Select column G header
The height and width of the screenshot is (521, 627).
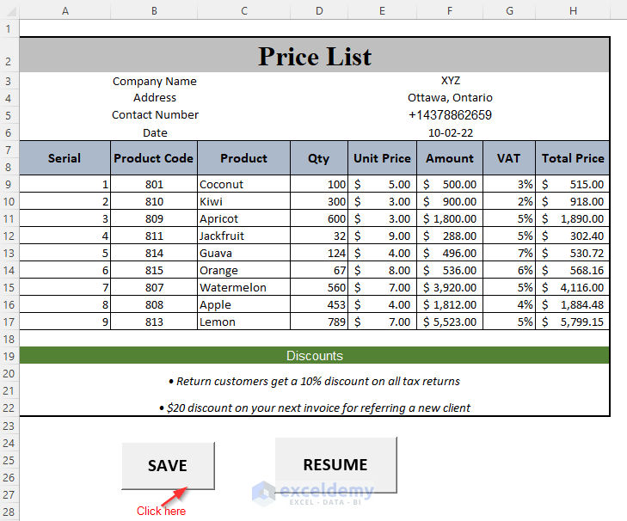[x=509, y=11]
